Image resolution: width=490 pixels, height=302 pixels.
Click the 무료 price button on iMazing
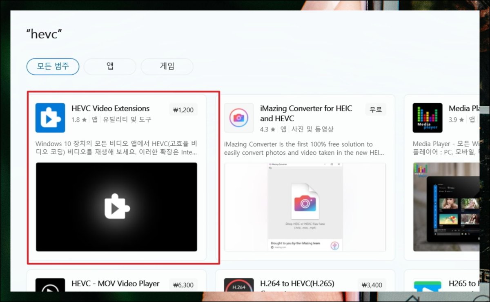(x=376, y=110)
